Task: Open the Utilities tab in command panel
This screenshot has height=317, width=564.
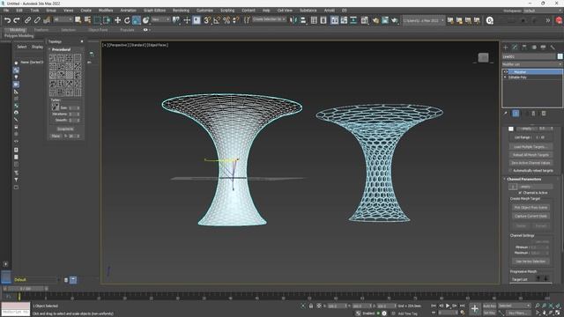Action: [553, 48]
